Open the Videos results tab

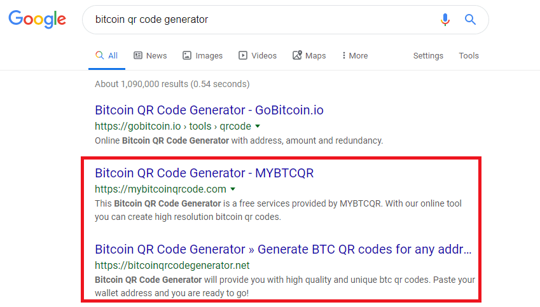coord(258,56)
